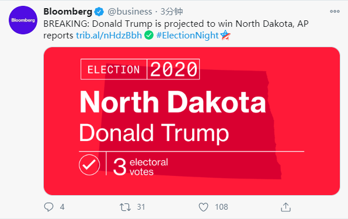Open the three-dot more options menu
Viewport: 348px width, 219px height.
click(335, 11)
